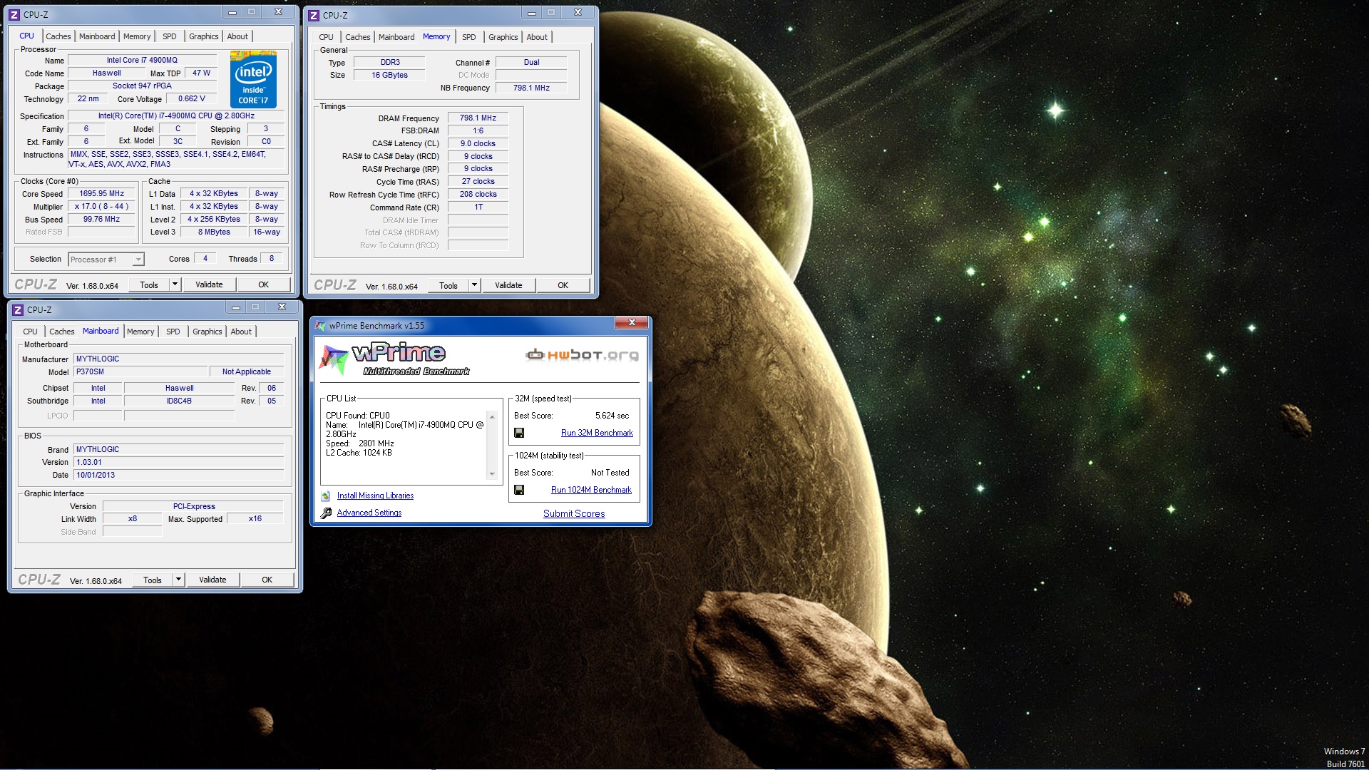Click the Southbridge value ID8C4B

click(179, 401)
